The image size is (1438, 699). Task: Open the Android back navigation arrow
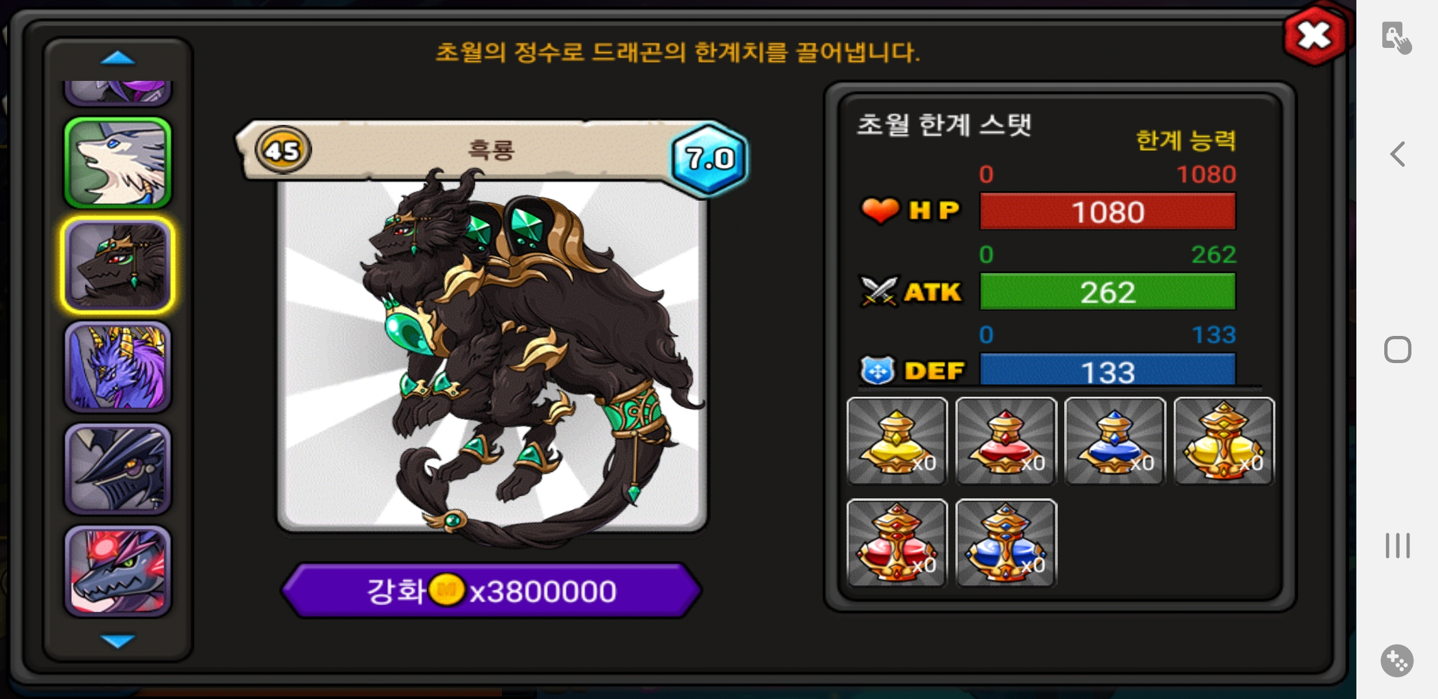point(1398,154)
